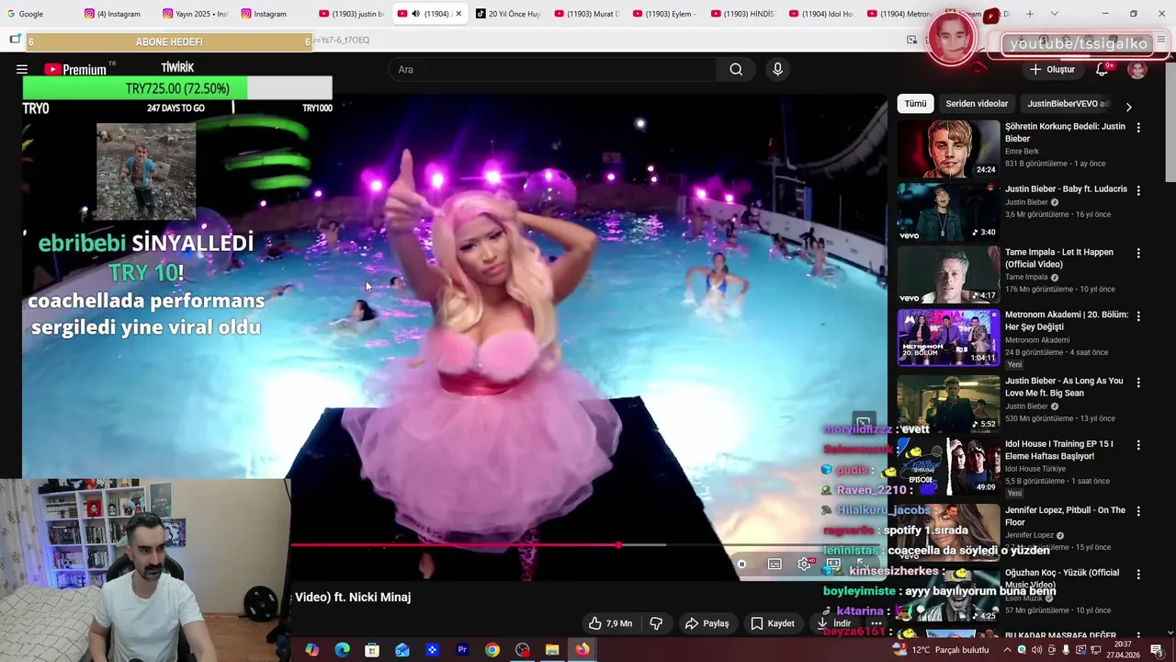
Task: Download the video with İndir
Action: (834, 623)
